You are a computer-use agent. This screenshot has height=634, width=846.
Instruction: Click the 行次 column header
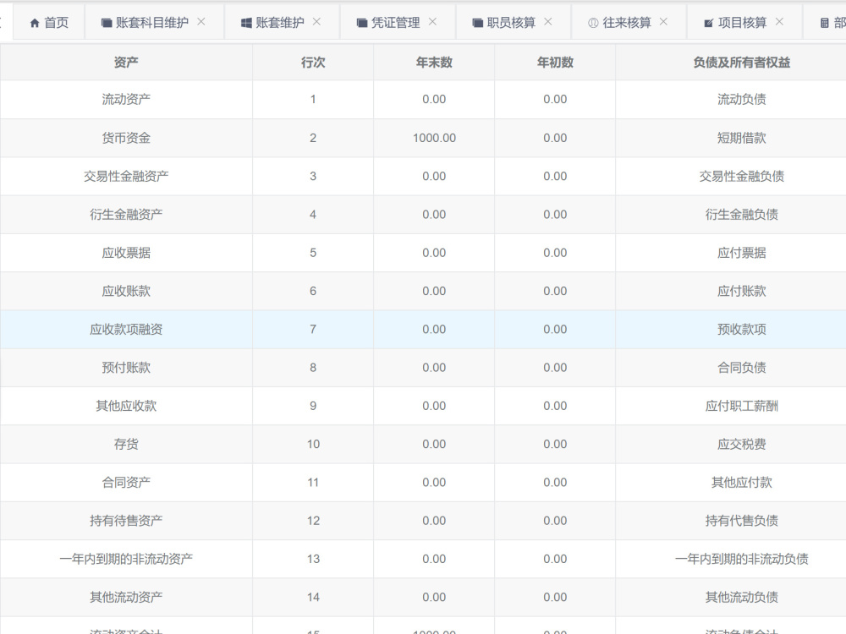click(313, 62)
